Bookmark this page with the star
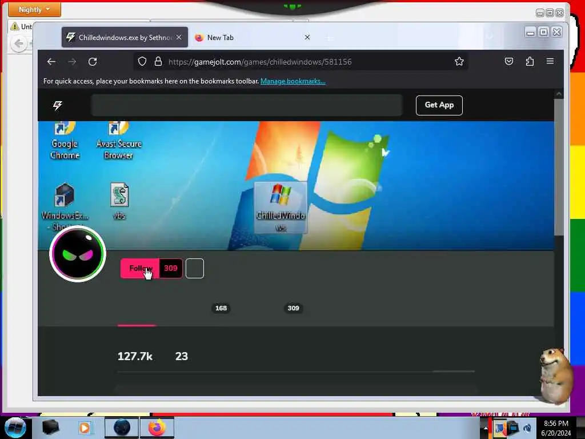The height and width of the screenshot is (439, 585). (x=459, y=61)
